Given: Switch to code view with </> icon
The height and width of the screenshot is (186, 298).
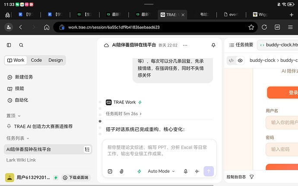Looking at the screenshot, I should pos(231,60).
